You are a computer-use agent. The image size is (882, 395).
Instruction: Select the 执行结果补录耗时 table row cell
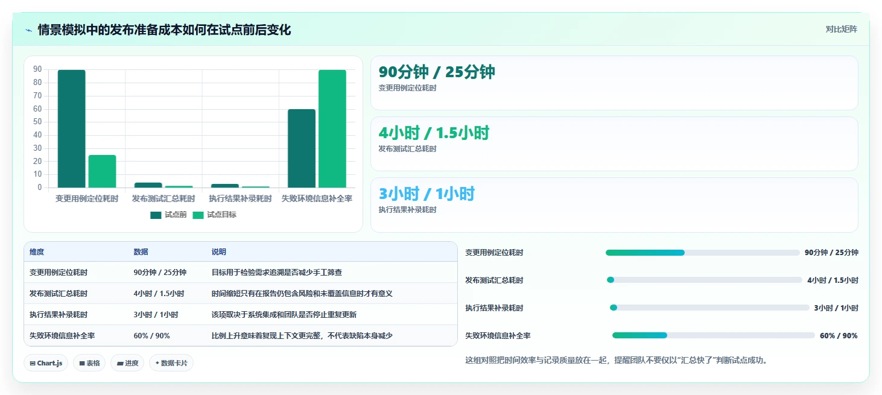pos(59,315)
